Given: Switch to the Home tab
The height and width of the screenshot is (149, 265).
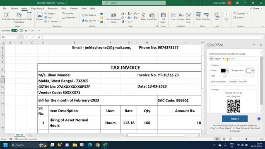Looking at the screenshot, I should (14, 8).
